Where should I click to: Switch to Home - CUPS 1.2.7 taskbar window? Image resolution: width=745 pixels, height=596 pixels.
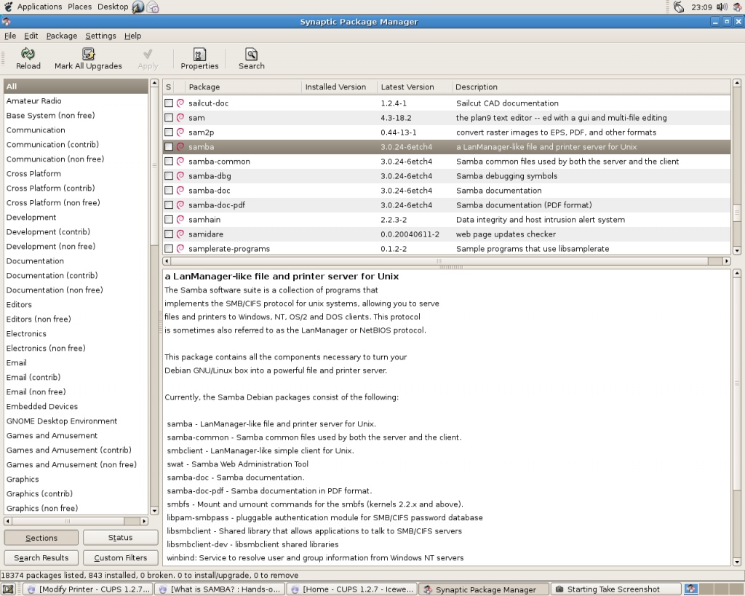[352, 589]
